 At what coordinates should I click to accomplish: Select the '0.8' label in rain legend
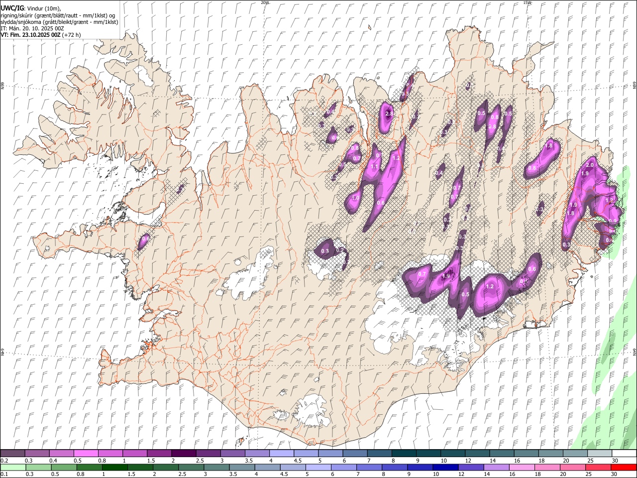click(x=80, y=475)
